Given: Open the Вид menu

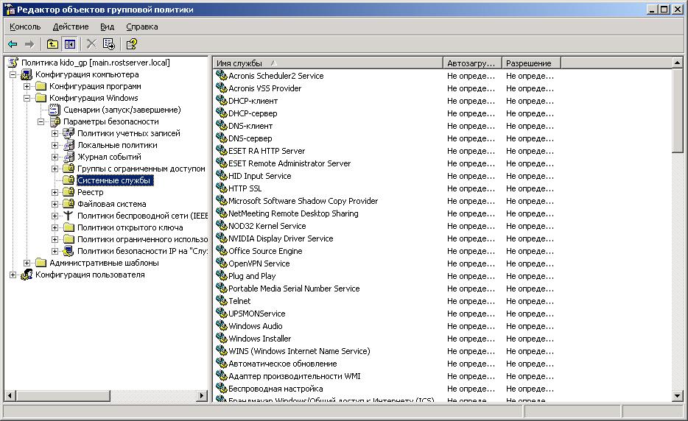Looking at the screenshot, I should point(107,26).
